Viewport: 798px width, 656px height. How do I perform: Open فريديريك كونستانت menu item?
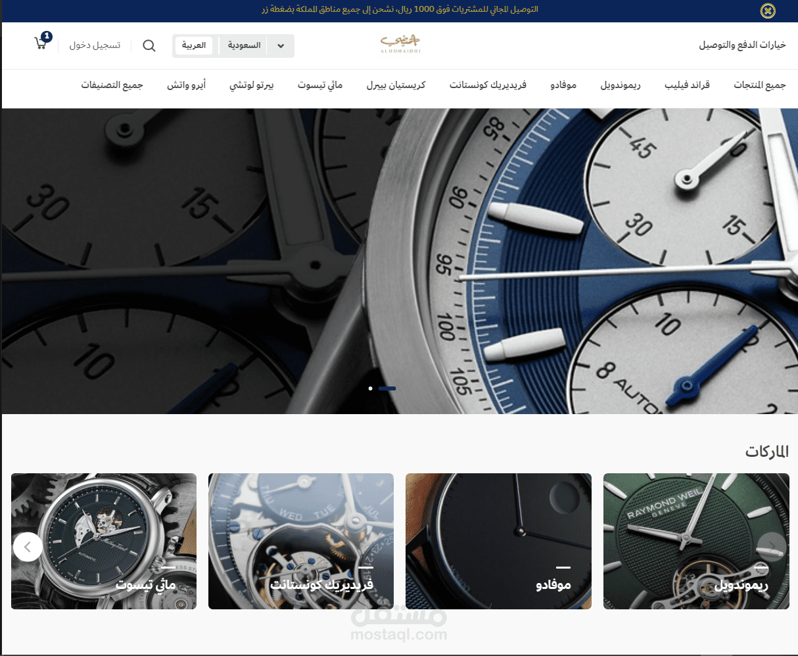(x=488, y=85)
